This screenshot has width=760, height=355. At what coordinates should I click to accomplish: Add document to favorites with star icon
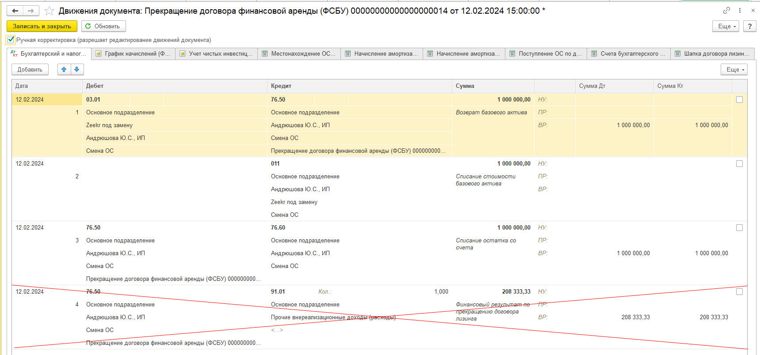click(x=49, y=11)
